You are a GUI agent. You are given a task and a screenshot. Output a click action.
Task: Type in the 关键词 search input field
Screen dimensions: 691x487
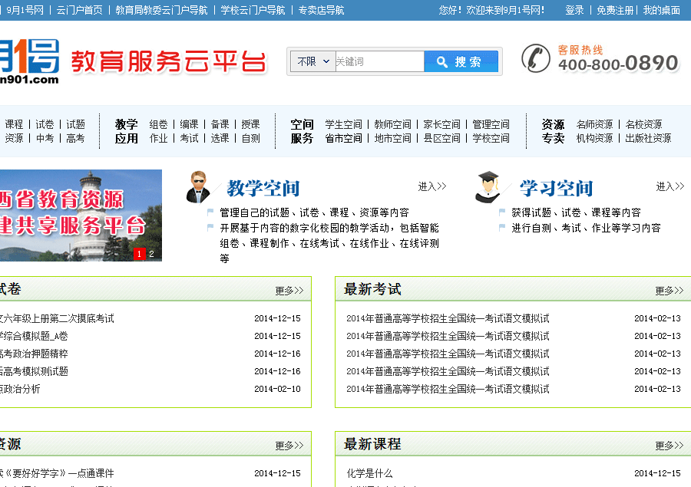[x=379, y=61]
